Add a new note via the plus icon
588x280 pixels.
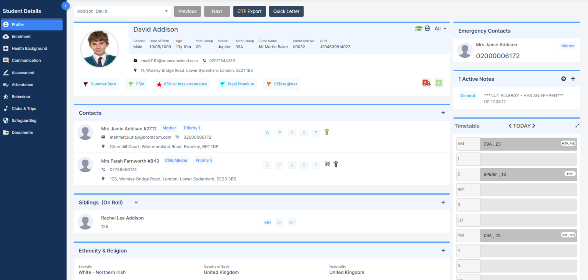click(573, 79)
